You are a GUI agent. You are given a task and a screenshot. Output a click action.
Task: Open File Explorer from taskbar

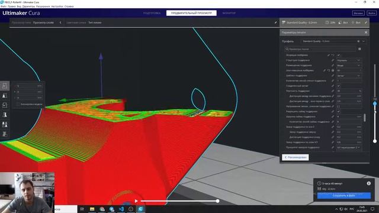[x=92, y=209]
